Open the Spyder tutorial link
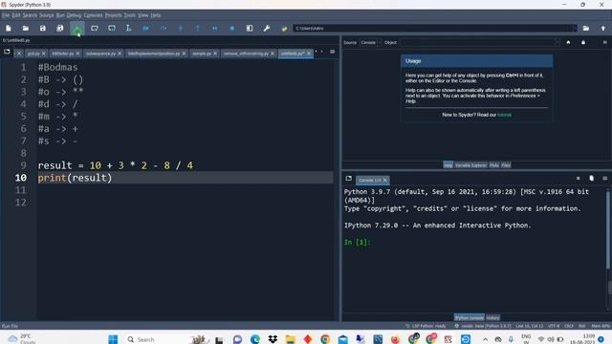612x344 pixels. (504, 115)
